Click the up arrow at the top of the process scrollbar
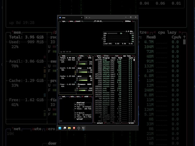195x146 pixels. point(134,58)
